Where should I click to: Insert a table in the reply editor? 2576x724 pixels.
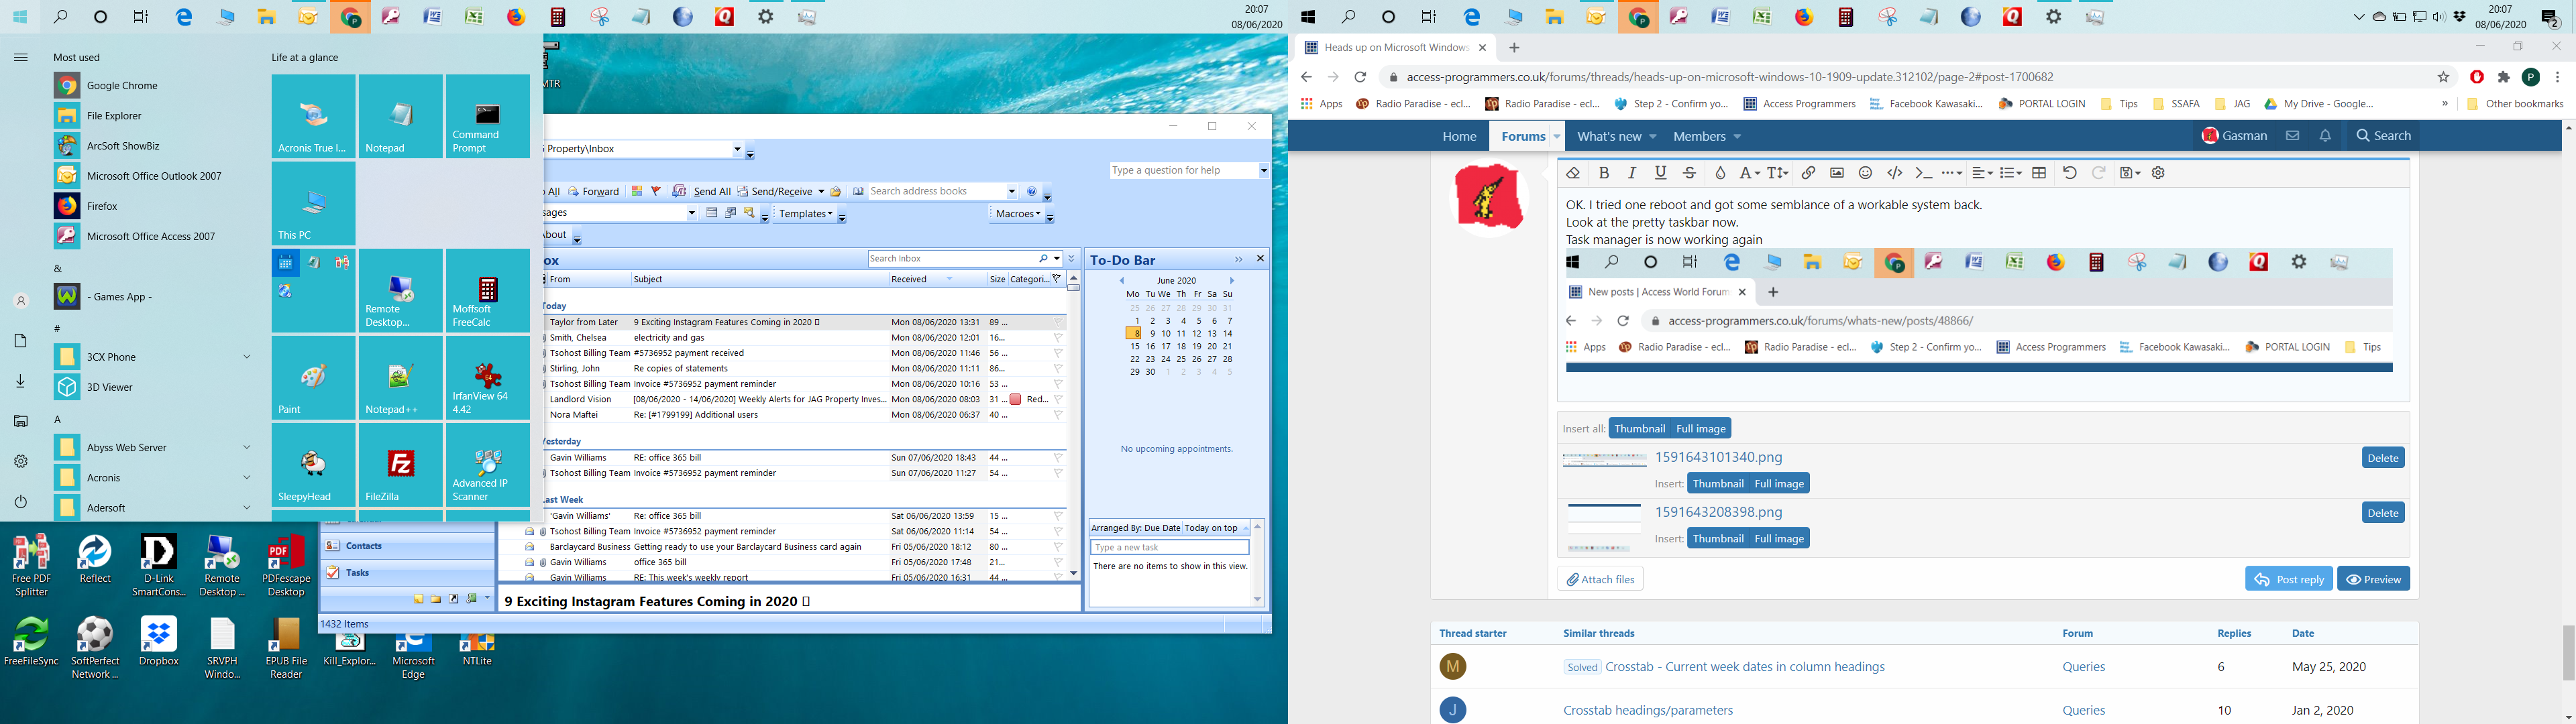(x=2039, y=173)
